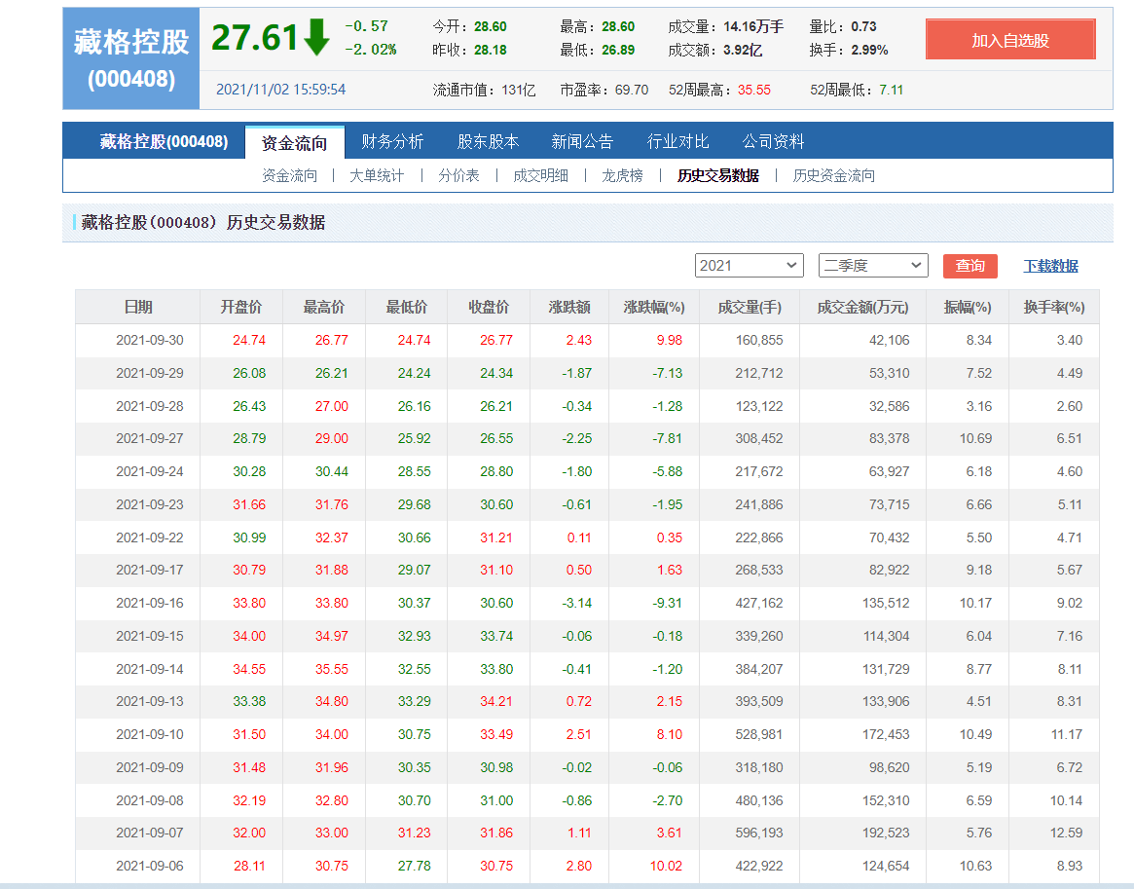Click the 日期 column header
Screen dimensions: 1134x889
tap(137, 307)
